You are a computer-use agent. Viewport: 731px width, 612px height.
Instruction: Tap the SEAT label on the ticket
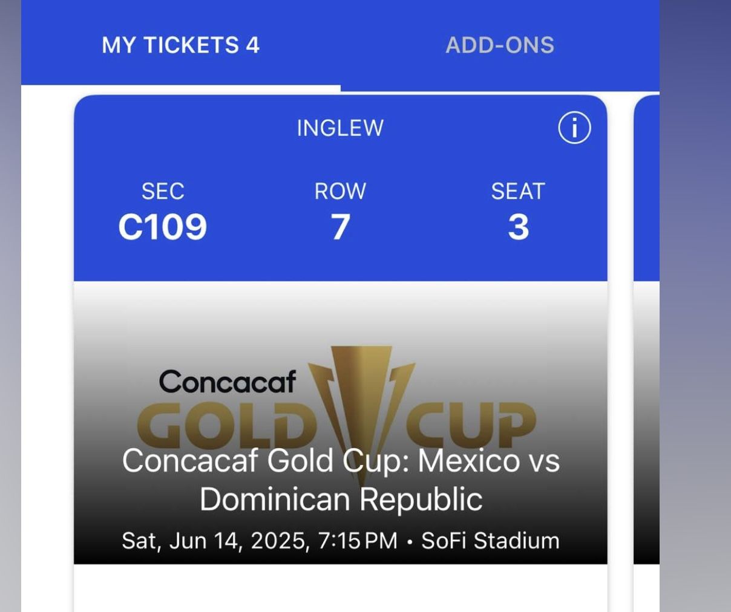(x=518, y=191)
